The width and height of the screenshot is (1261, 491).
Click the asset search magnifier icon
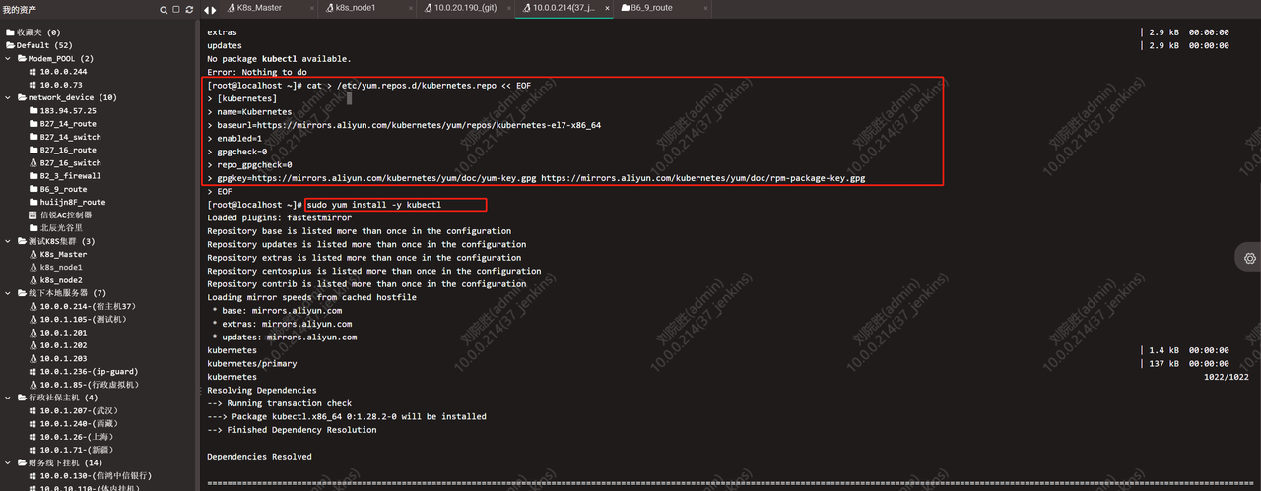pyautogui.click(x=164, y=10)
